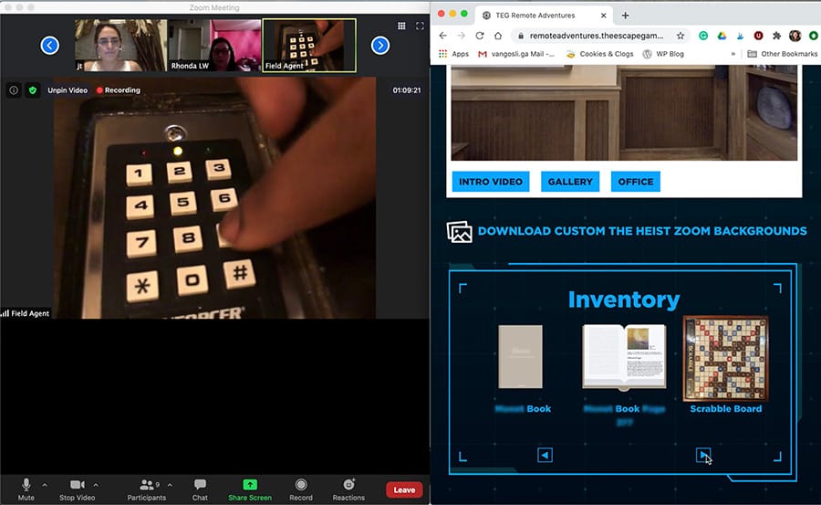This screenshot has height=505, width=821.
Task: Click the remoteadventures address bar
Action: 596,36
